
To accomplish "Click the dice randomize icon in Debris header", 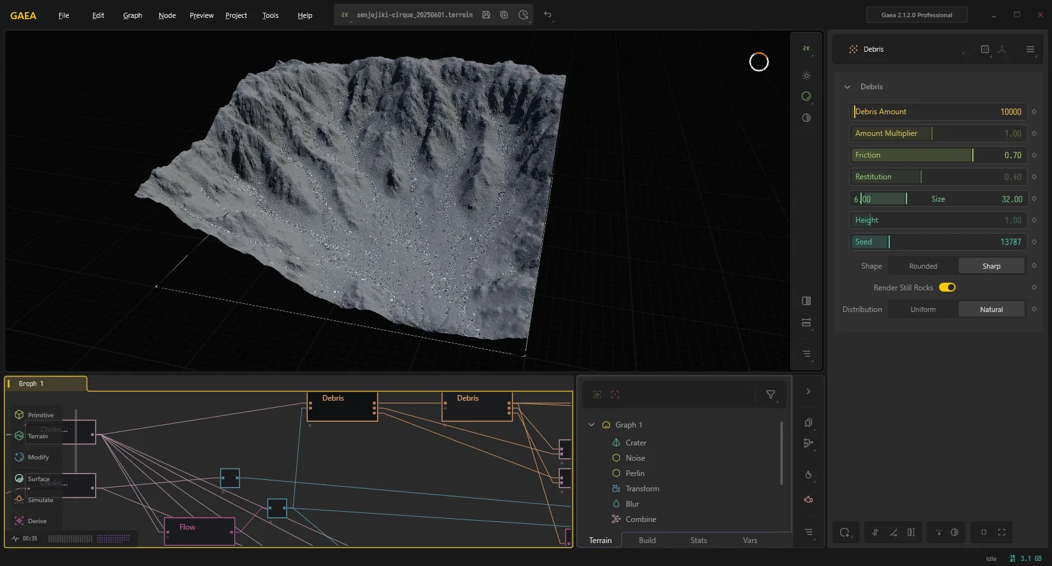I will [985, 49].
